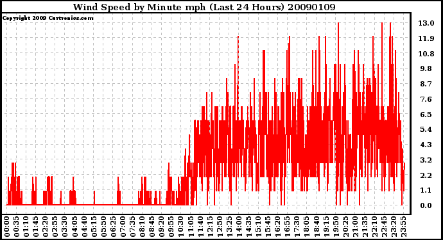Choose the 16:20 time label
Screen dimensions: 443x240
tap(278, 227)
